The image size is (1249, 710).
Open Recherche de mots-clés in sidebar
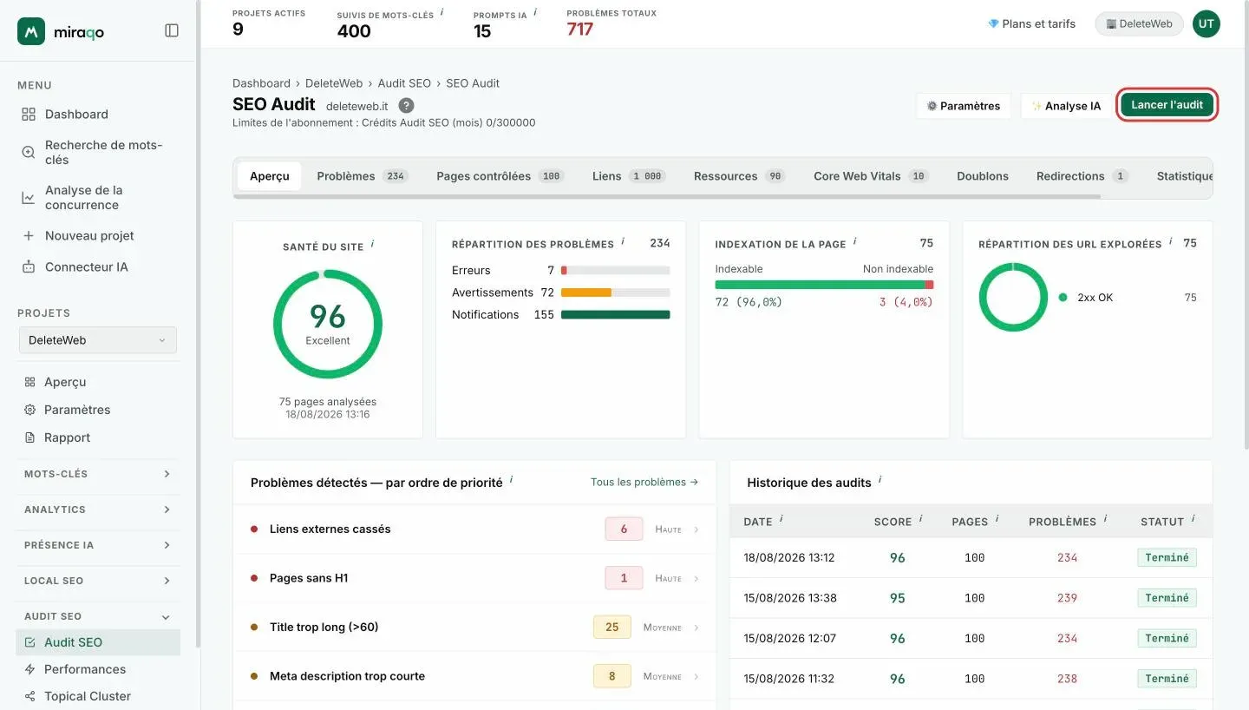[x=97, y=152]
